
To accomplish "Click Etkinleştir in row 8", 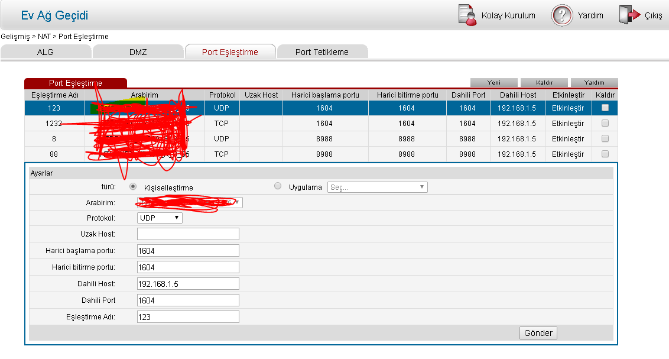I will tap(568, 139).
